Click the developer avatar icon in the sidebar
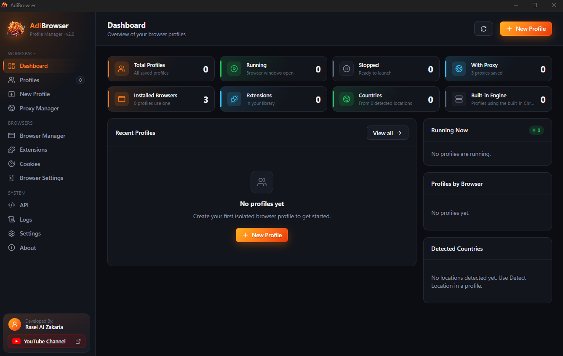 click(x=15, y=324)
